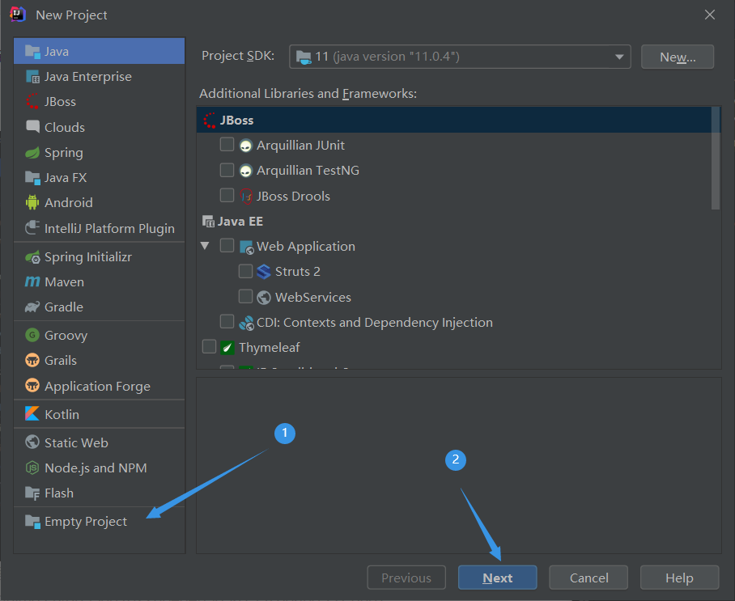Click the Struts 2 framework icon
This screenshot has width=735, height=601.
tap(264, 271)
